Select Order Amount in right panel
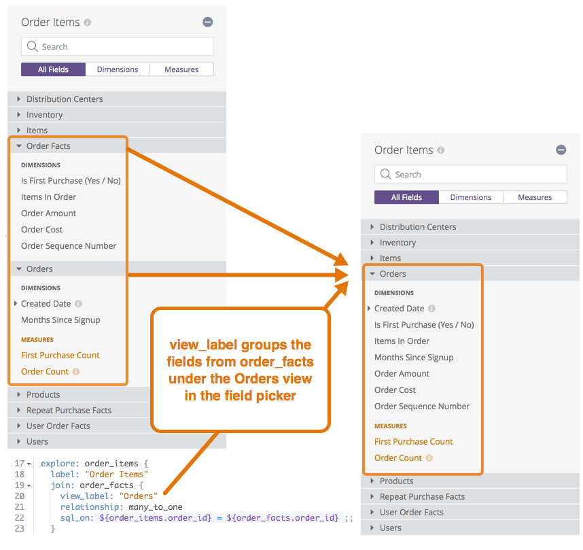Image resolution: width=583 pixels, height=550 pixels. (402, 374)
